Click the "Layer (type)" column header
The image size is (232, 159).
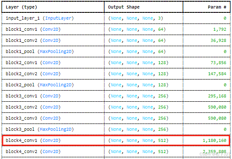pos(21,7)
